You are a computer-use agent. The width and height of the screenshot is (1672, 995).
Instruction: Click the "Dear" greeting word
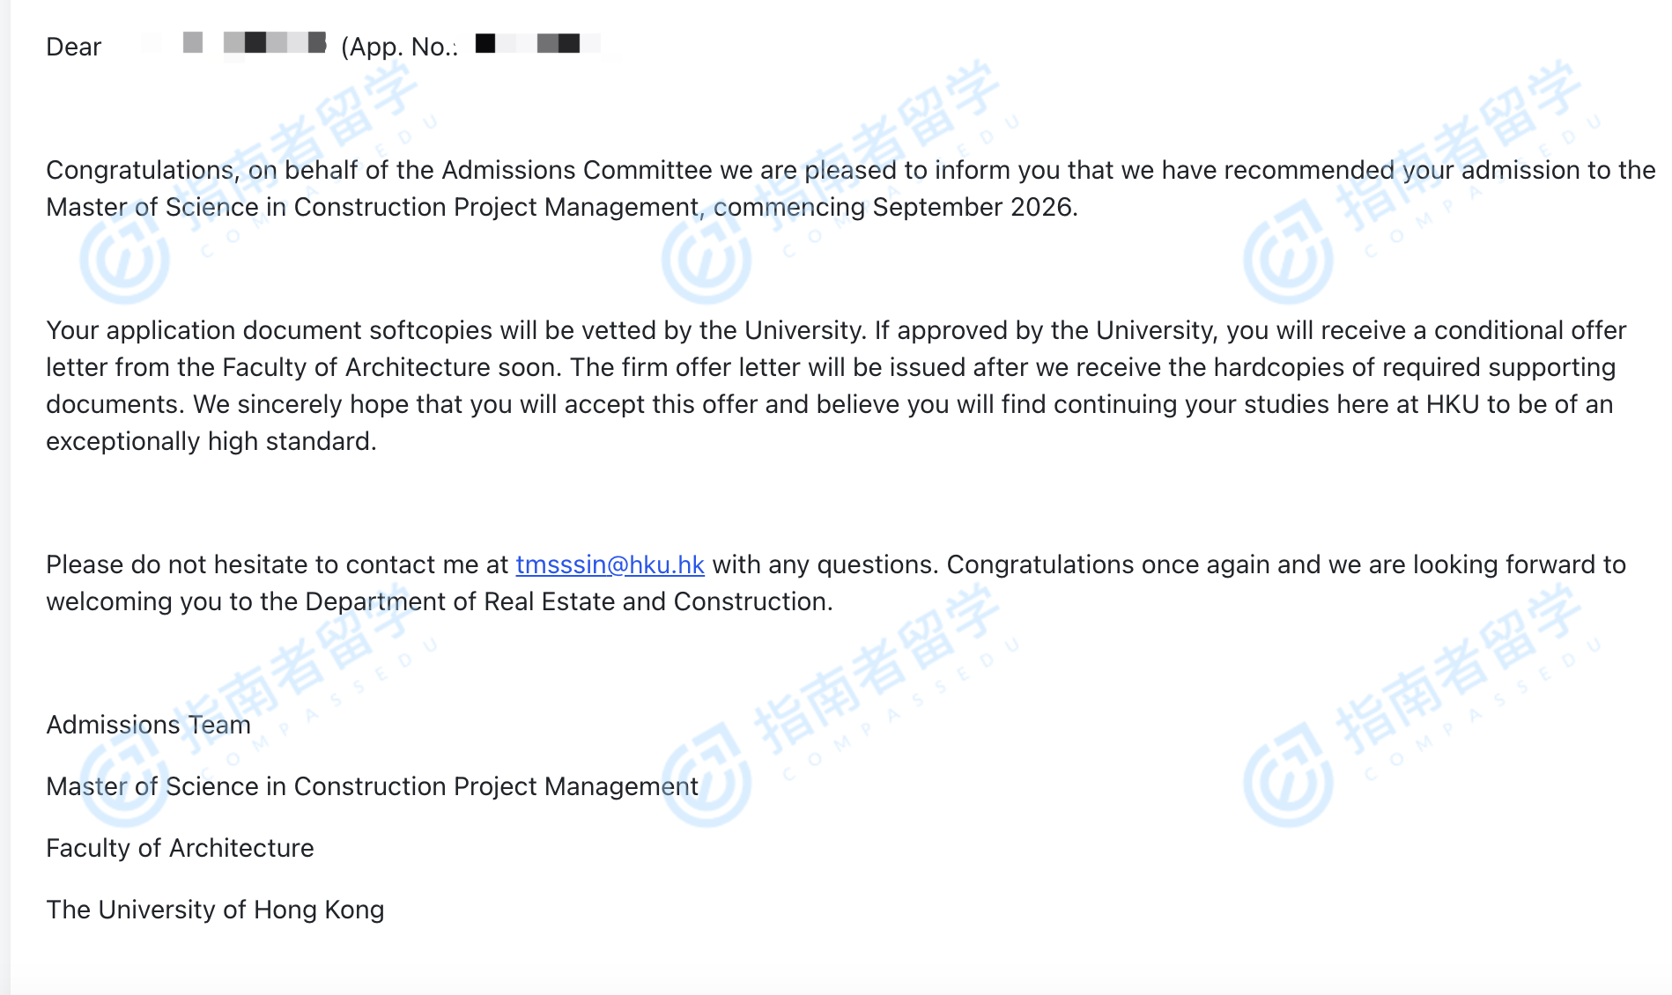(73, 47)
